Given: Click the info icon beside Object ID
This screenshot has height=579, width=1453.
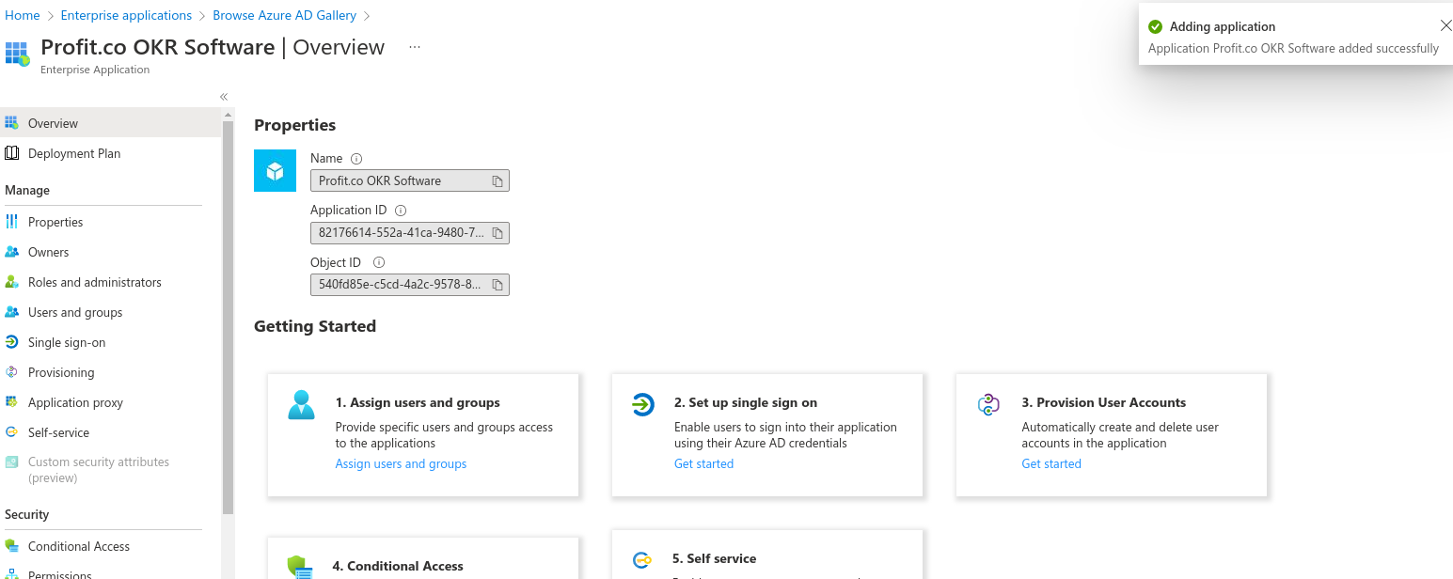Looking at the screenshot, I should click(x=379, y=262).
